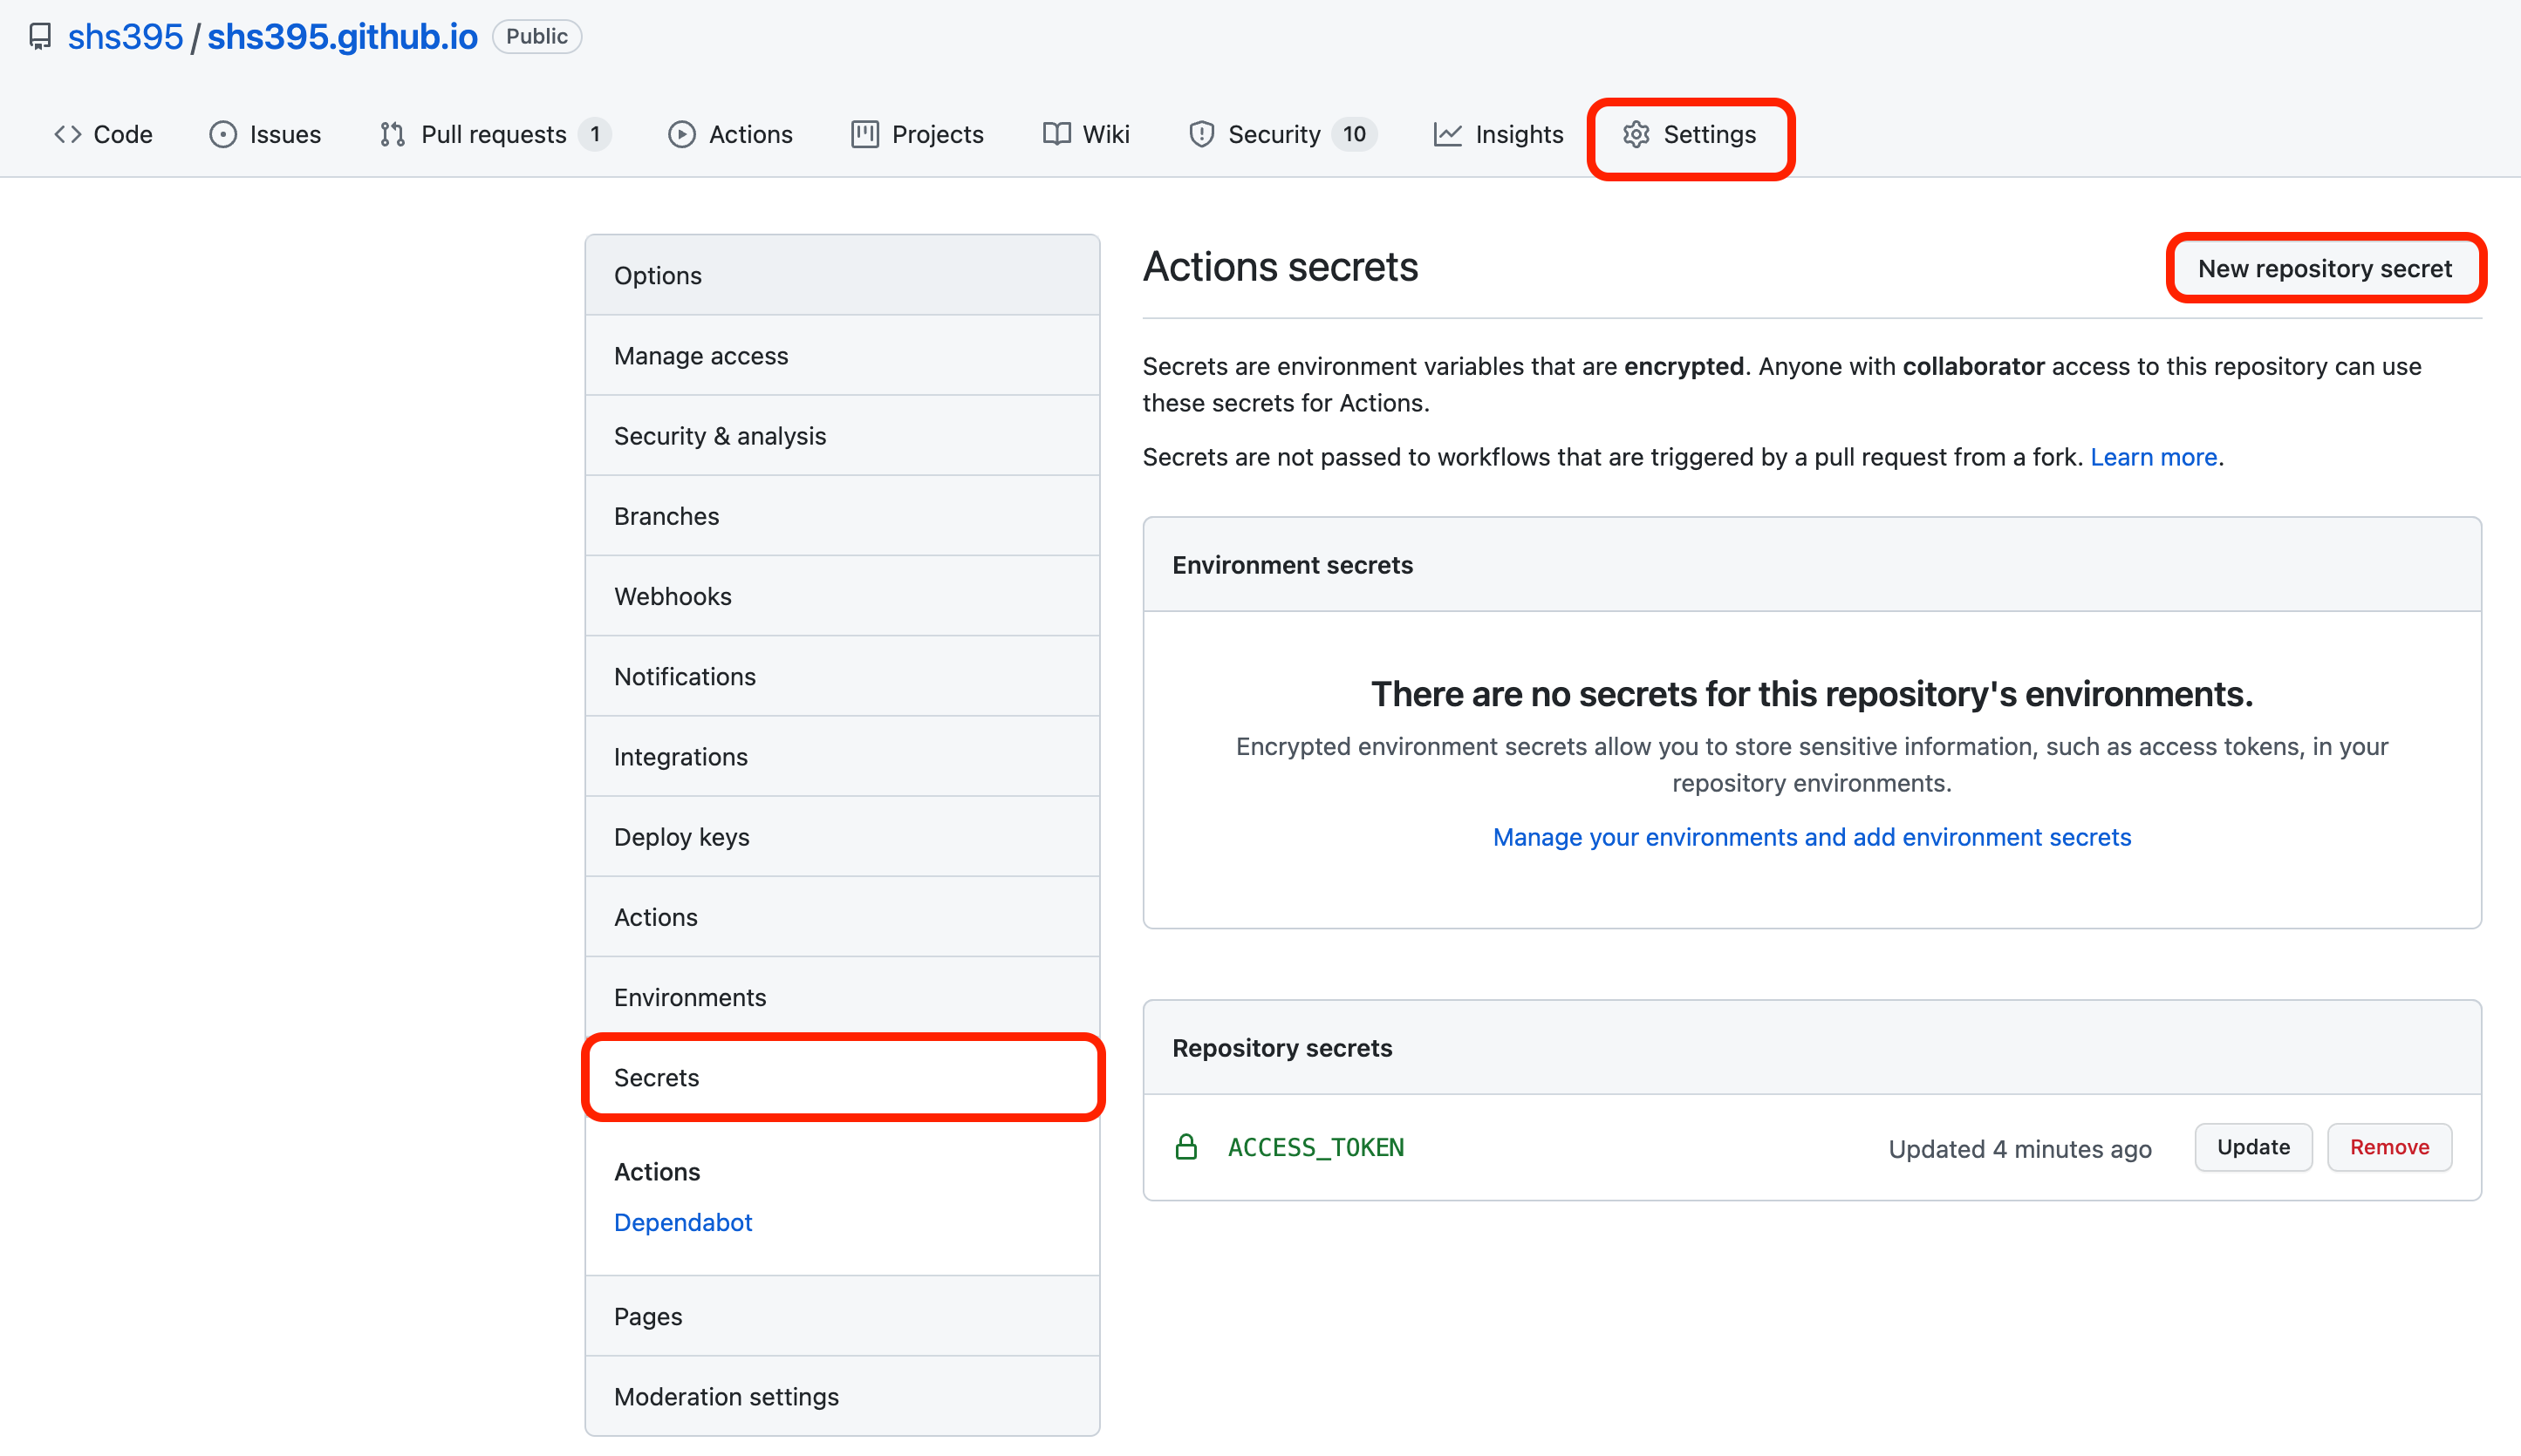
Task: Click the repository book icon beside shs395
Action: click(40, 37)
